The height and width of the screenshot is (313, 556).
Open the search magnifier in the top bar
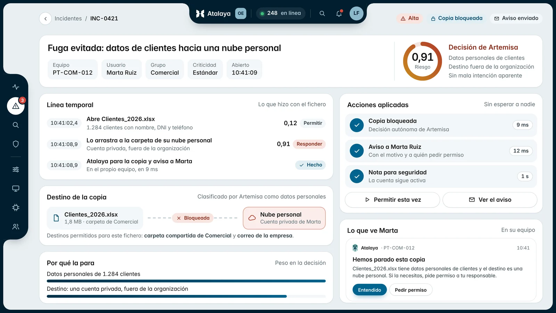click(x=322, y=14)
